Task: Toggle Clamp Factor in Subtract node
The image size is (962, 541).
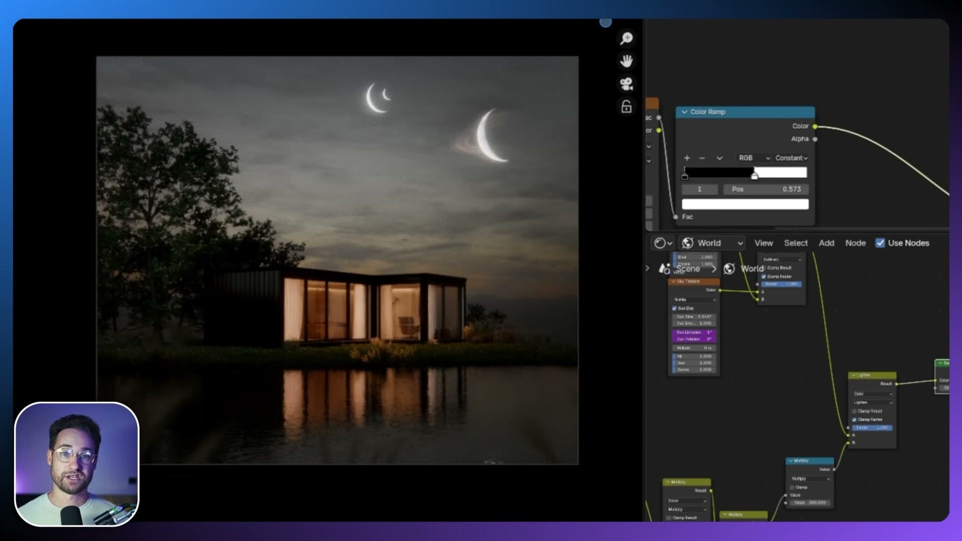Action: point(764,277)
